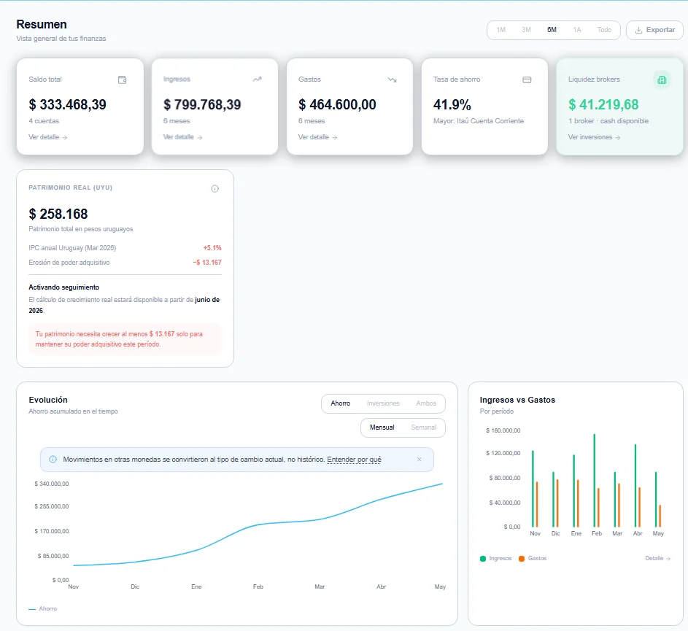
Task: Click the May orange expenses bar
Action: point(660,516)
